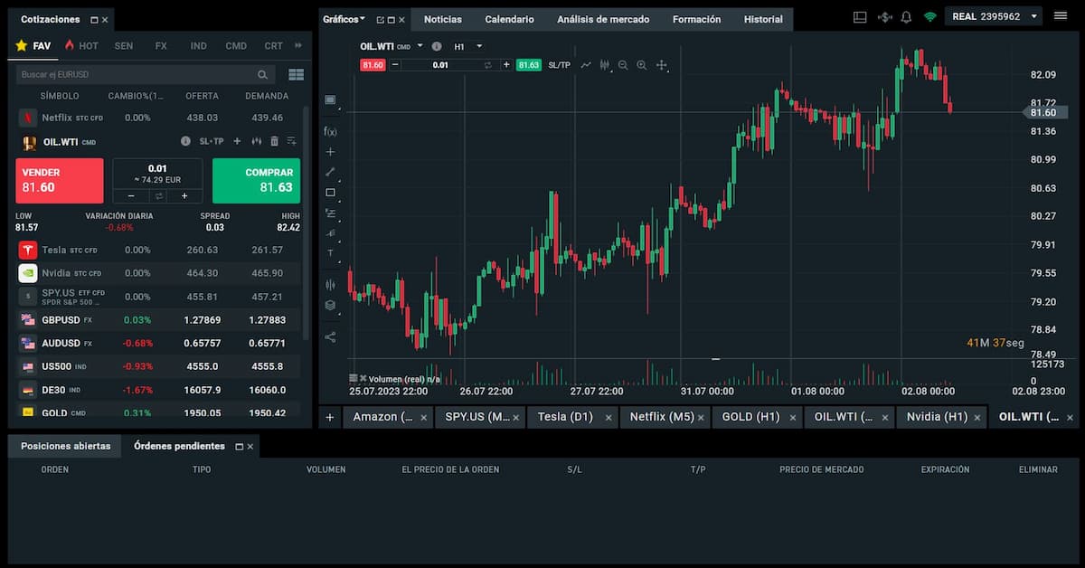
Task: Switch to the Noticias tab
Action: tap(442, 19)
